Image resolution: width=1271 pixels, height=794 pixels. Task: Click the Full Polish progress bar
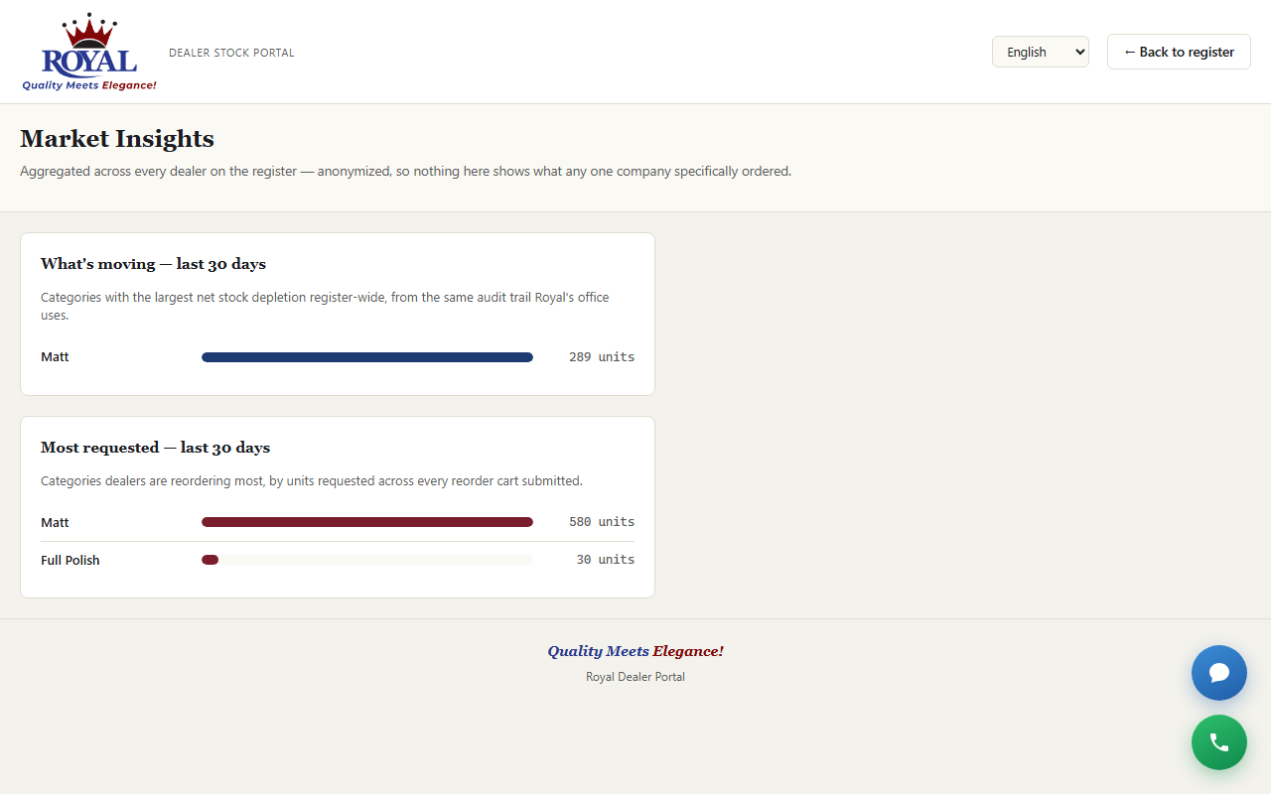[367, 560]
